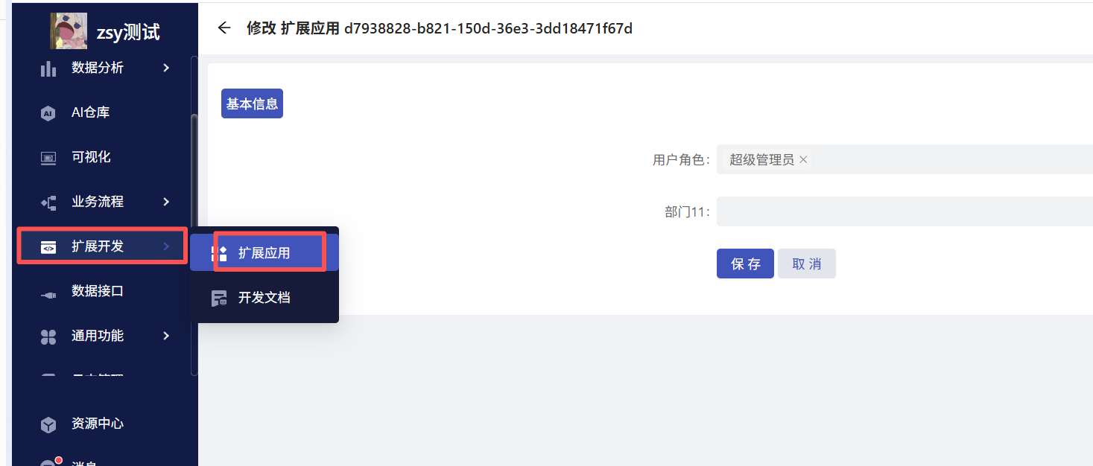Expand the 业务流程 menu chevron
This screenshot has width=1093, height=466.
166,202
